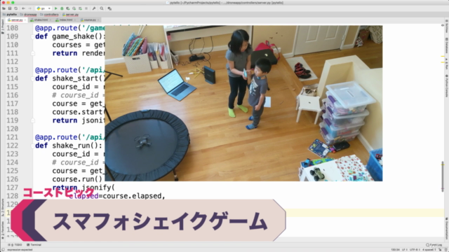This screenshot has width=449, height=252.
Task: Close the server.py tab
Action: click(25, 20)
